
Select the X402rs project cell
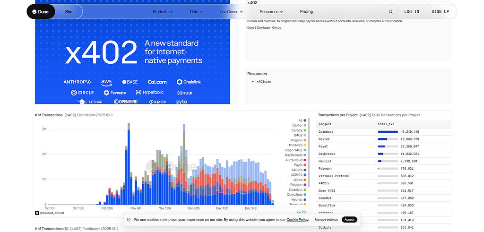[x=324, y=183]
